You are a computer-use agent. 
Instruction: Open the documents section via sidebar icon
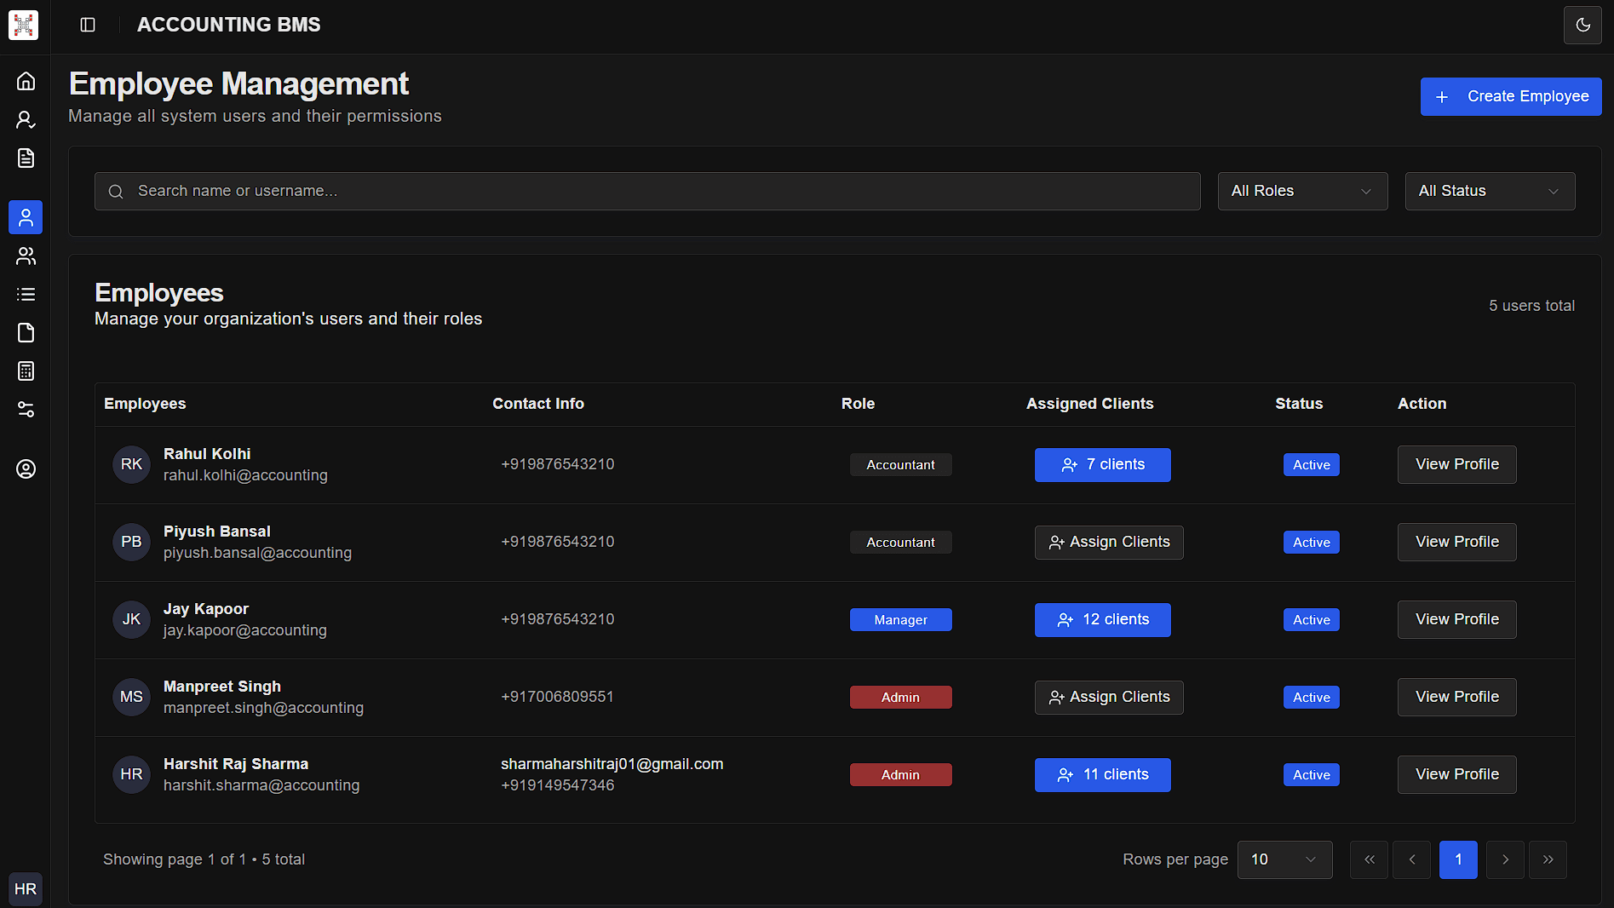[x=25, y=158]
